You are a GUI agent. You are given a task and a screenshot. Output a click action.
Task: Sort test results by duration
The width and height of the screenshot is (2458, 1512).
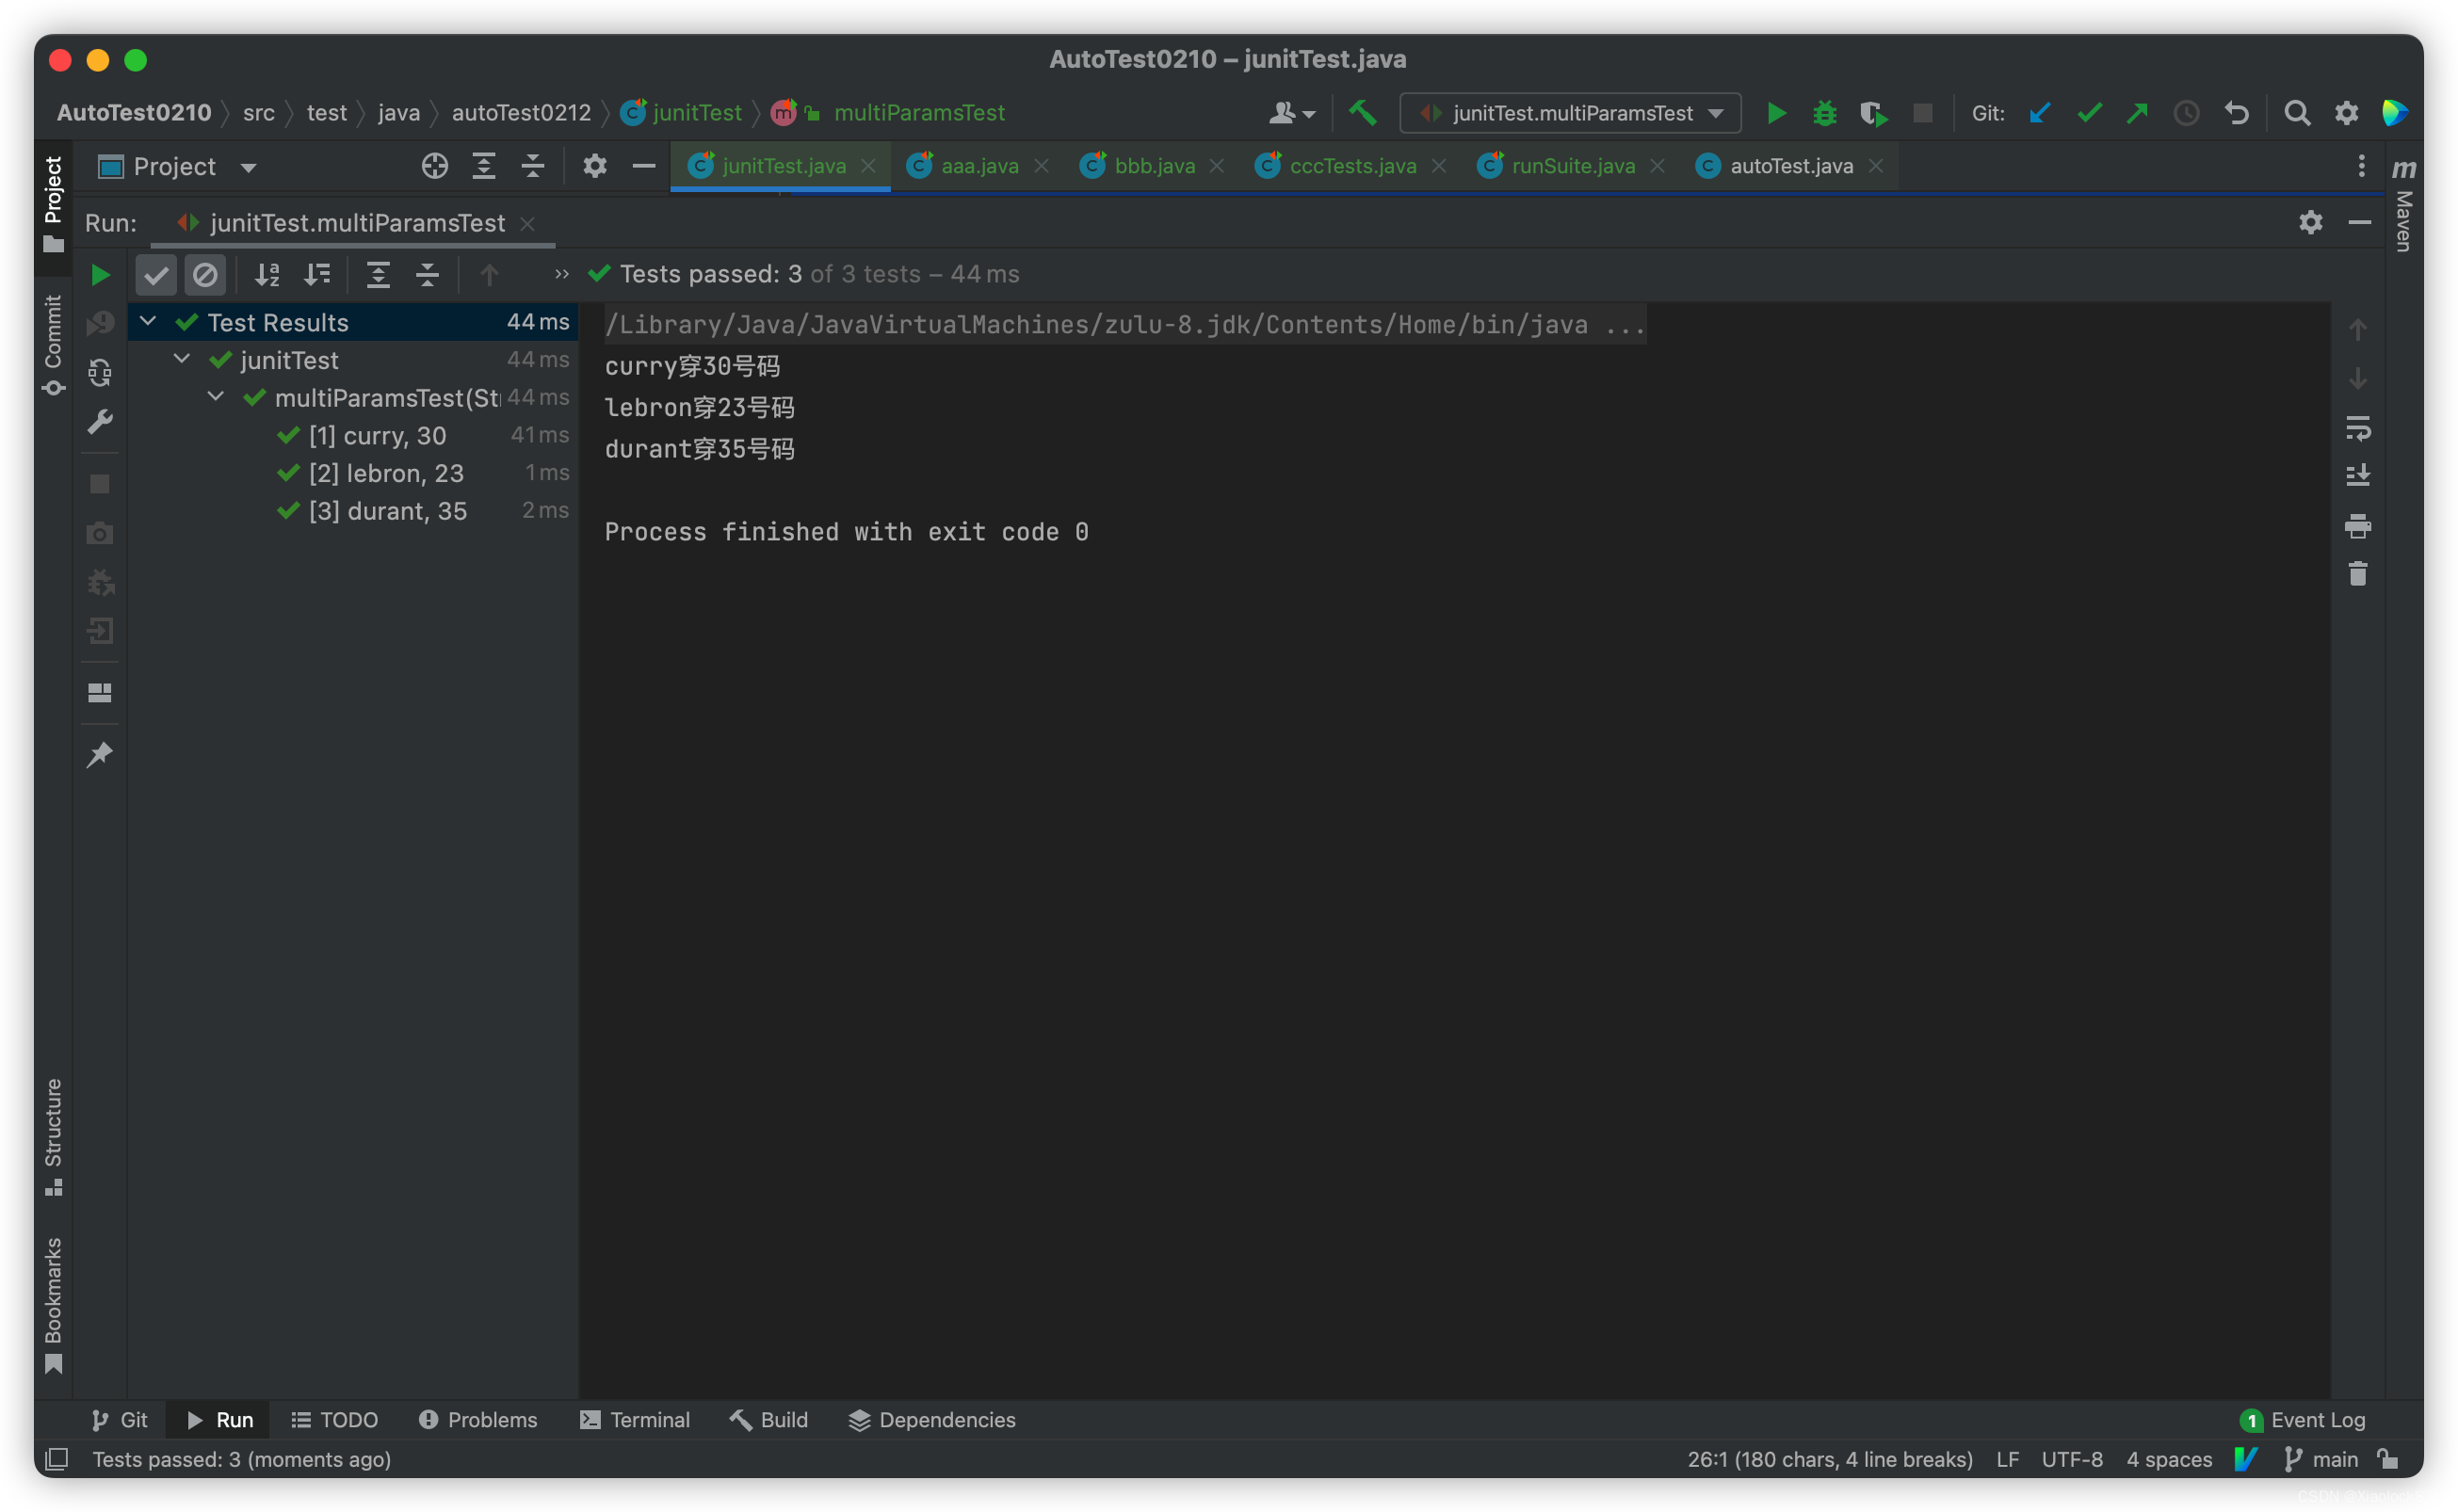click(x=317, y=274)
